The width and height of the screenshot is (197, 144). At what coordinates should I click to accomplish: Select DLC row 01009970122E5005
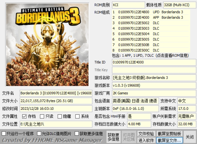[151, 39]
